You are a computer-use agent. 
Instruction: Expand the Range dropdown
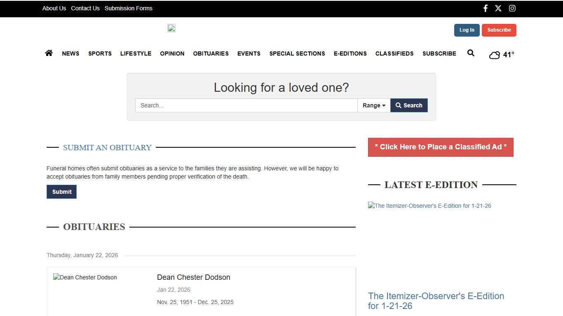[374, 105]
